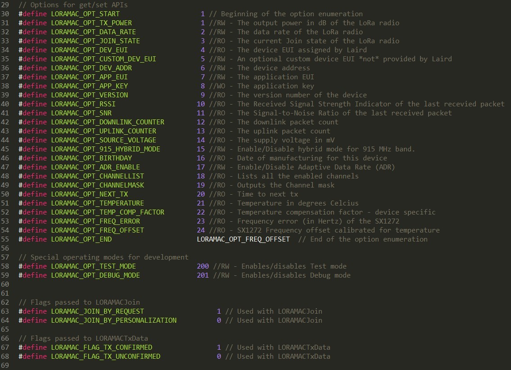
Task: Click the value 8 for LORAMAC_OPT_APP_KEY
Action: pyautogui.click(x=203, y=86)
